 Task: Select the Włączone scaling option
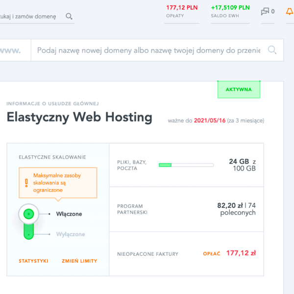click(69, 214)
